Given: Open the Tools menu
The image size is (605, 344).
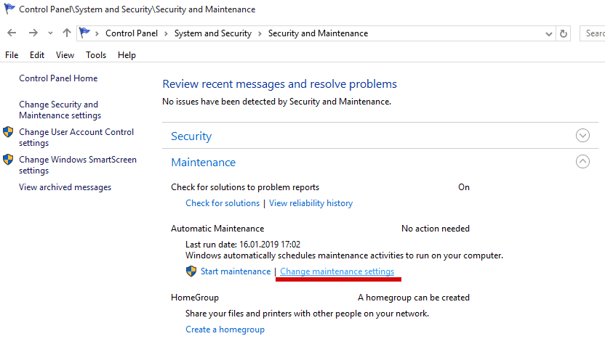Looking at the screenshot, I should click(x=96, y=55).
